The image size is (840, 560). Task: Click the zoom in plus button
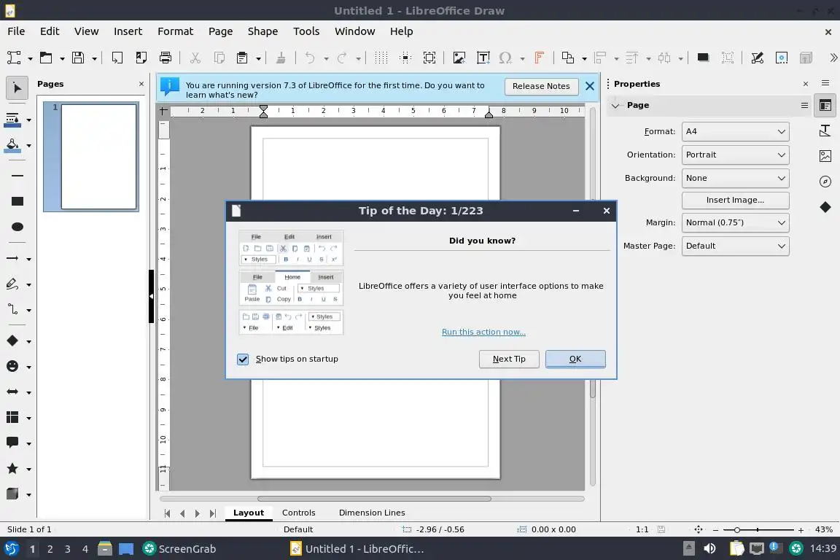coord(801,529)
